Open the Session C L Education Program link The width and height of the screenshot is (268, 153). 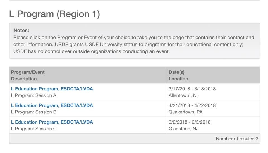click(52, 122)
